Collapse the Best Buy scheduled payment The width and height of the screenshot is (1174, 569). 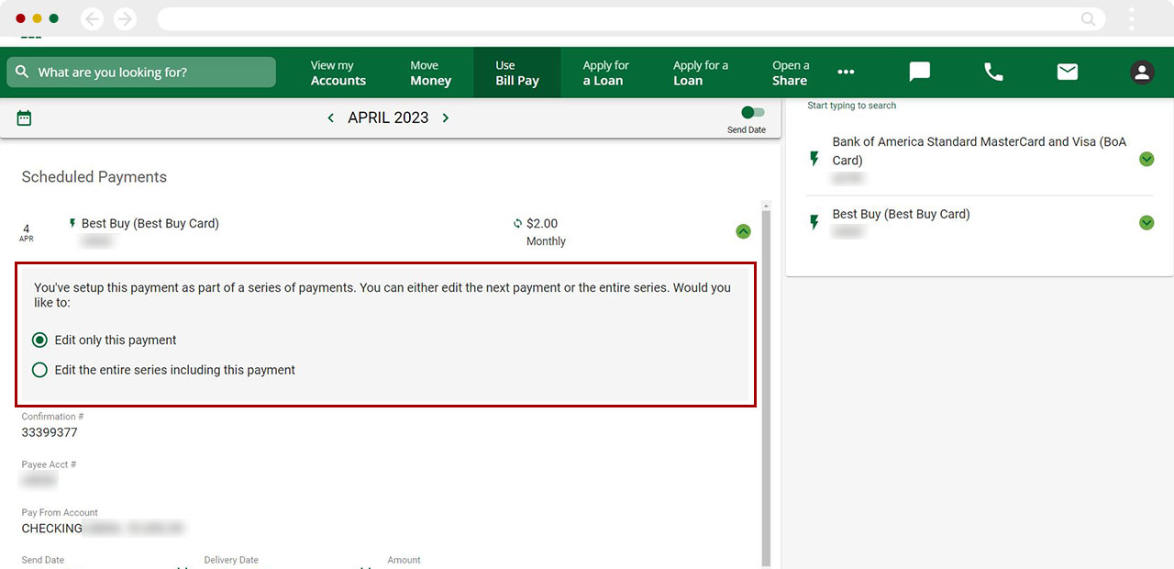[x=743, y=231]
